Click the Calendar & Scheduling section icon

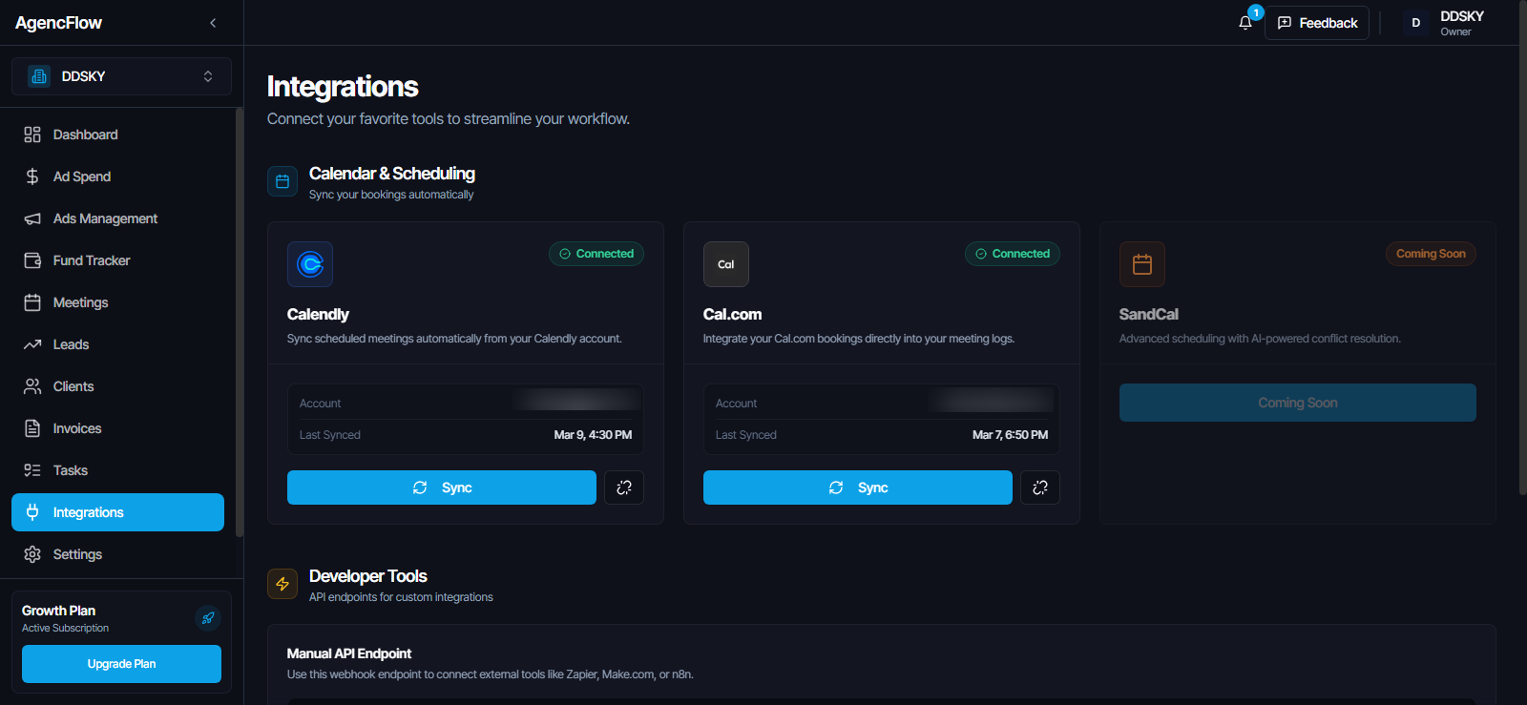tap(282, 181)
